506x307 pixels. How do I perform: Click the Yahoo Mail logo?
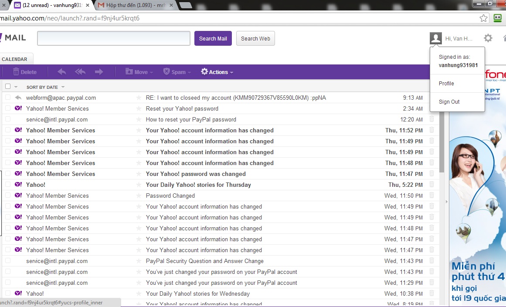point(13,38)
